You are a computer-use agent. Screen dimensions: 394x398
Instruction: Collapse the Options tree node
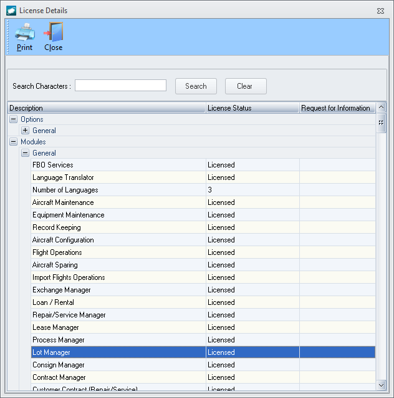point(14,119)
